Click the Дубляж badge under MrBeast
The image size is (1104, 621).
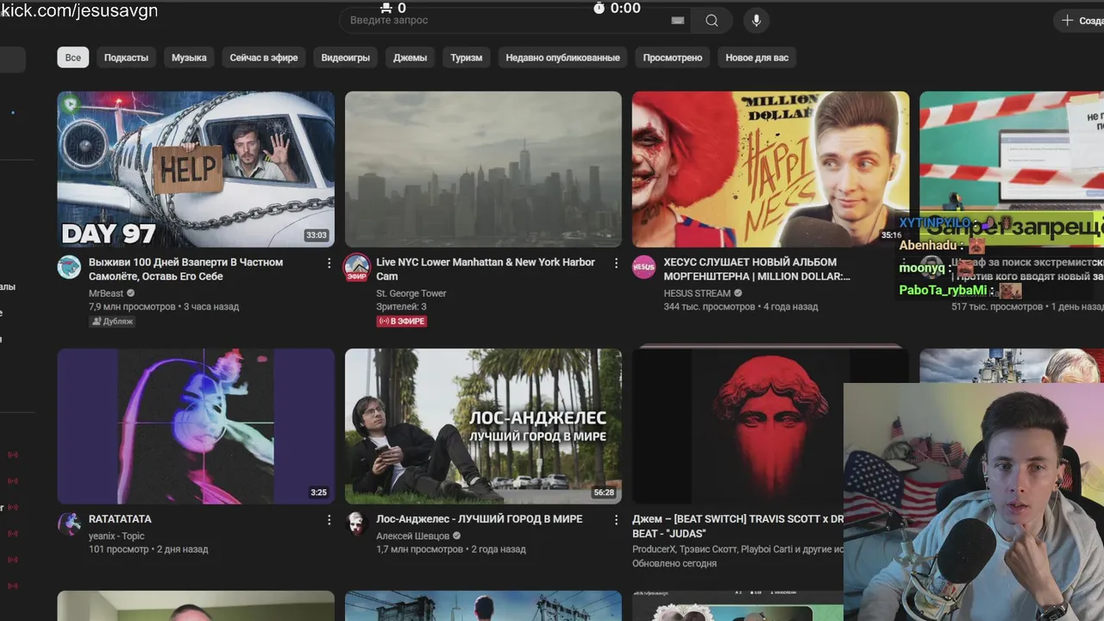coord(112,321)
